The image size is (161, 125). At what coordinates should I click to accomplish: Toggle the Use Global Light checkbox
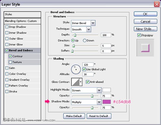[x=84, y=69]
